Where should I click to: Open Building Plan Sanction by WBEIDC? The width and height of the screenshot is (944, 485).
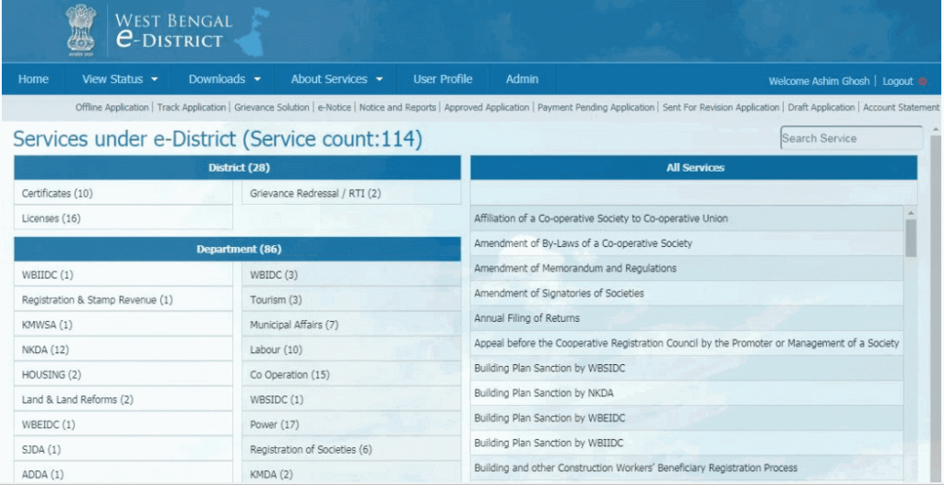(x=687, y=418)
